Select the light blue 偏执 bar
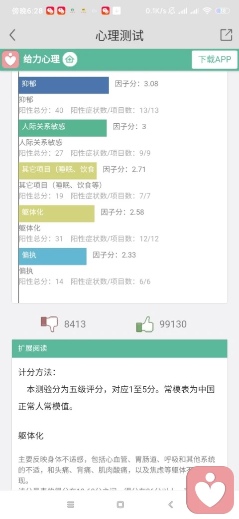Screen dimensions: 239x519 52,257
